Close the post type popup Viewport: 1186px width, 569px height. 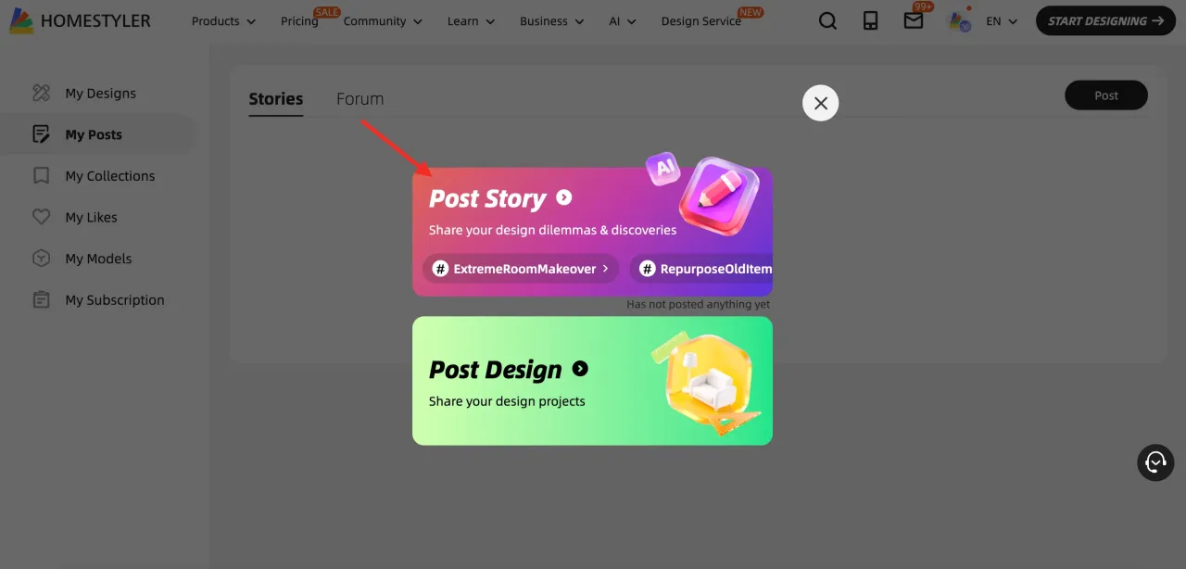pyautogui.click(x=820, y=103)
